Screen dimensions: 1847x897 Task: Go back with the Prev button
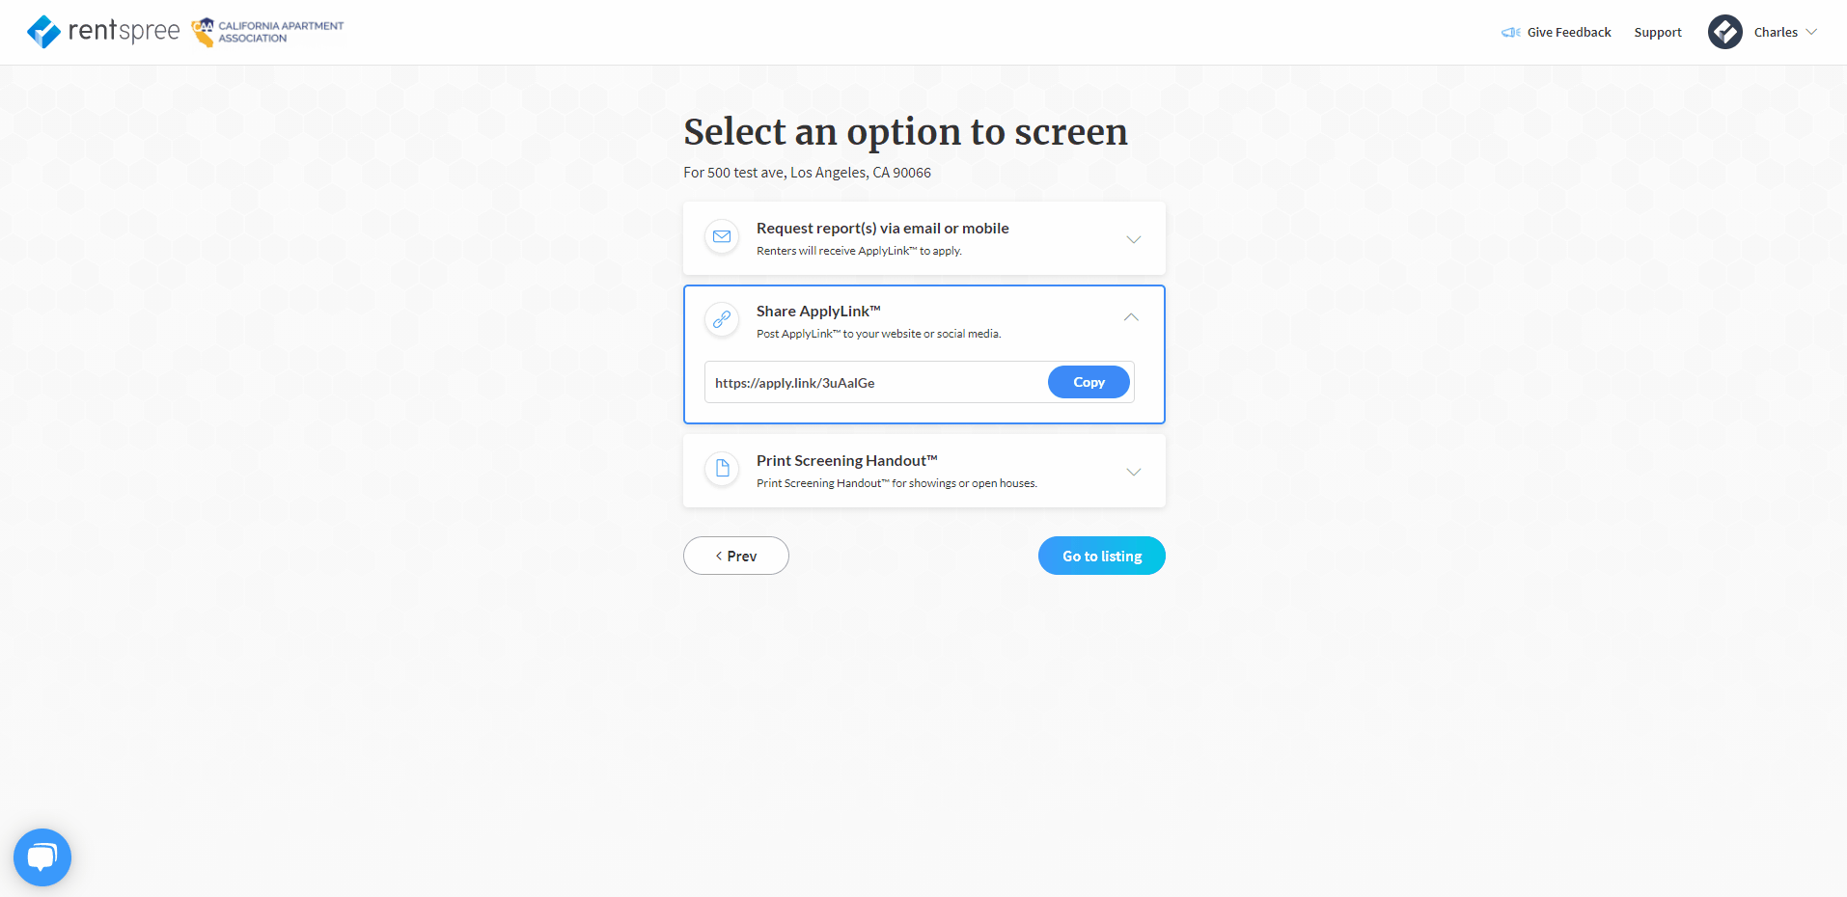point(736,556)
